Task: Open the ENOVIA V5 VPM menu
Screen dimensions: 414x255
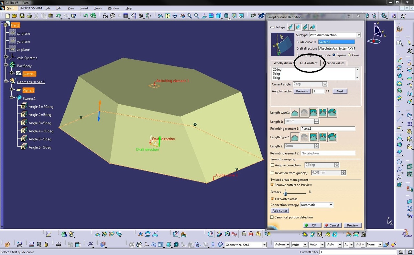Action: 31,8
